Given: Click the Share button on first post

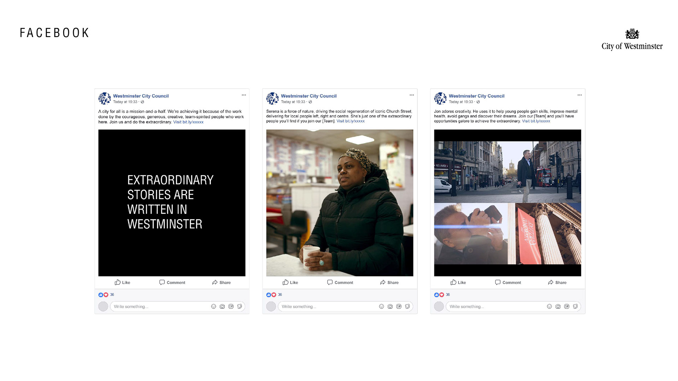Looking at the screenshot, I should [221, 283].
